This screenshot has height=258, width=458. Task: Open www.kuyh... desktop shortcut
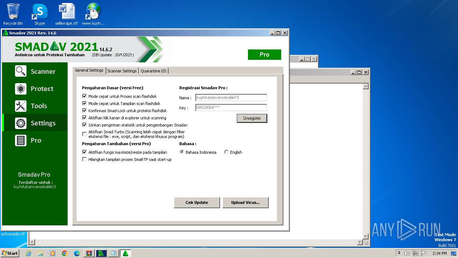point(93,14)
